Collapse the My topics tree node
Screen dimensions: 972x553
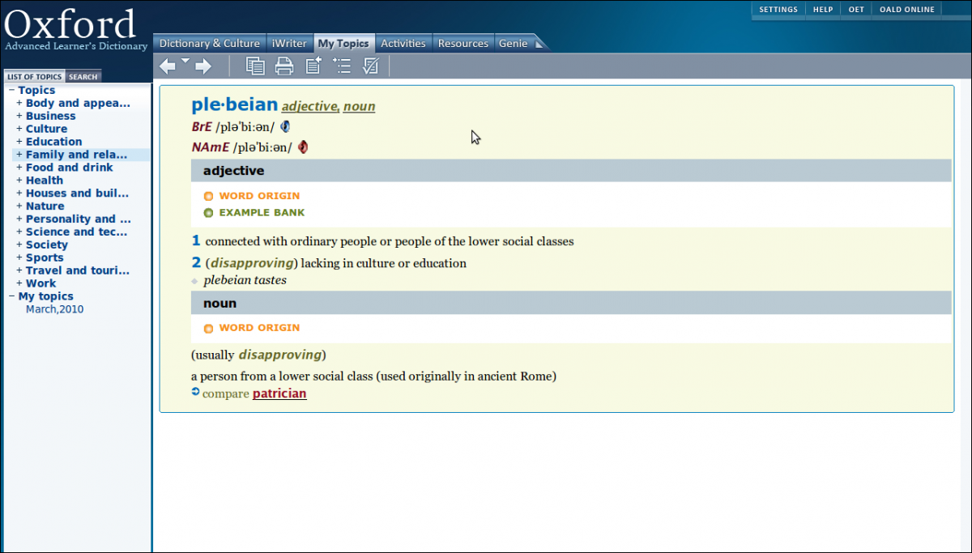[11, 296]
